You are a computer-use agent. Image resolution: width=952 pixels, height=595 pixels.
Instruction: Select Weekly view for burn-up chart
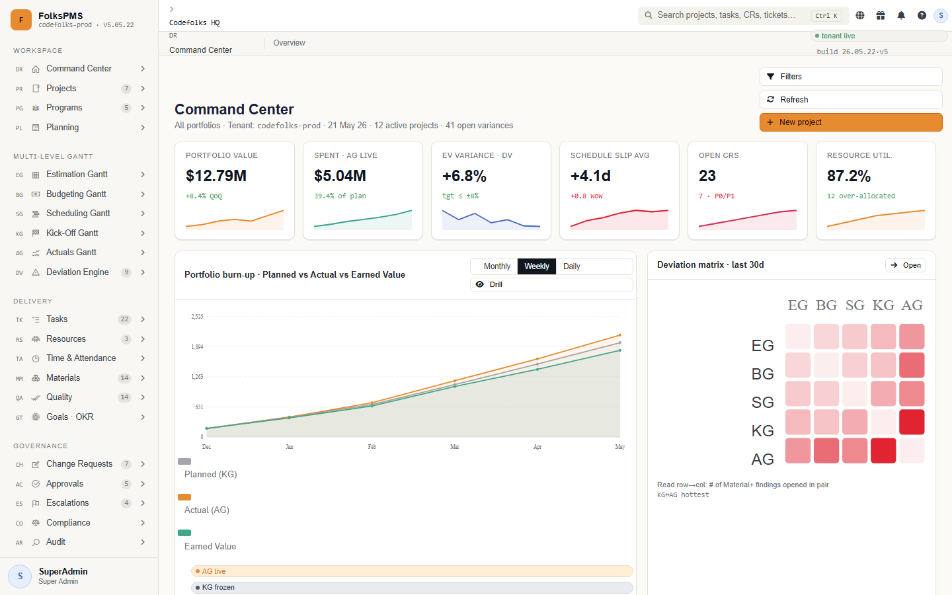[537, 266]
